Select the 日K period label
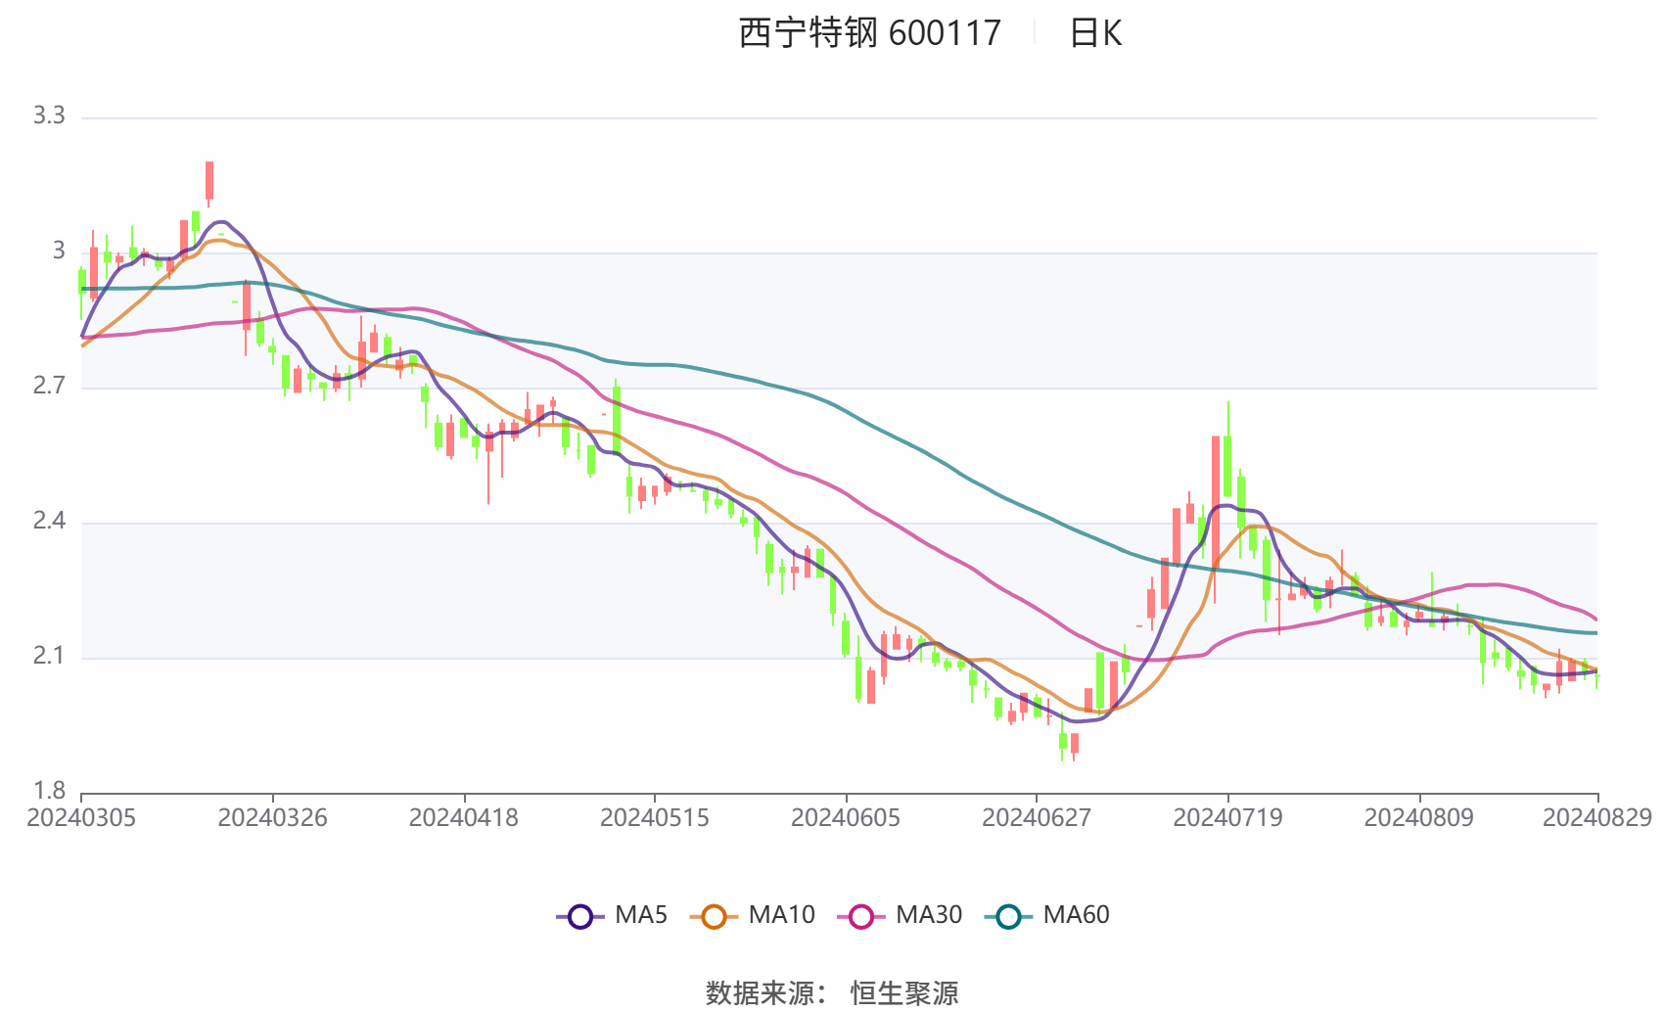Viewport: 1664px width, 1012px height. pyautogui.click(x=1095, y=33)
